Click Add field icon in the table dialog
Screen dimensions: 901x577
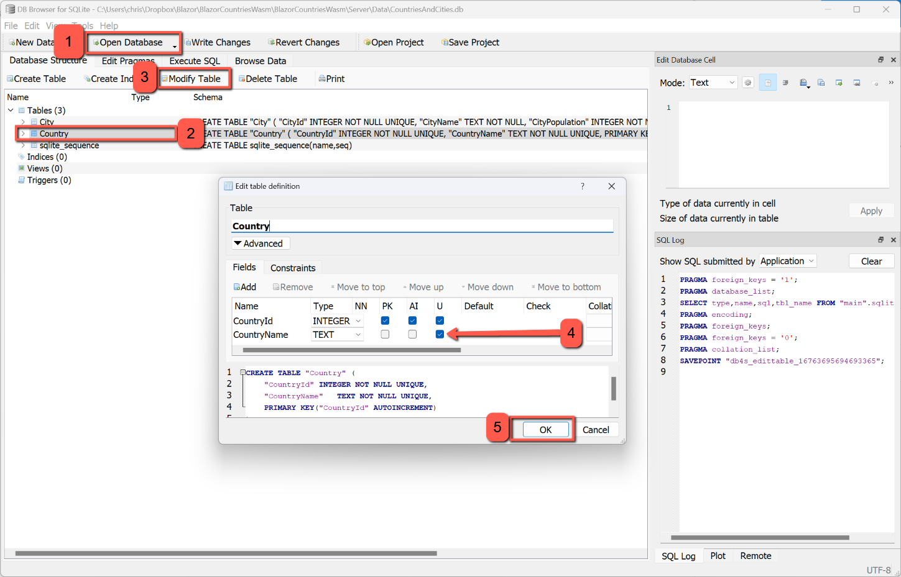(237, 287)
